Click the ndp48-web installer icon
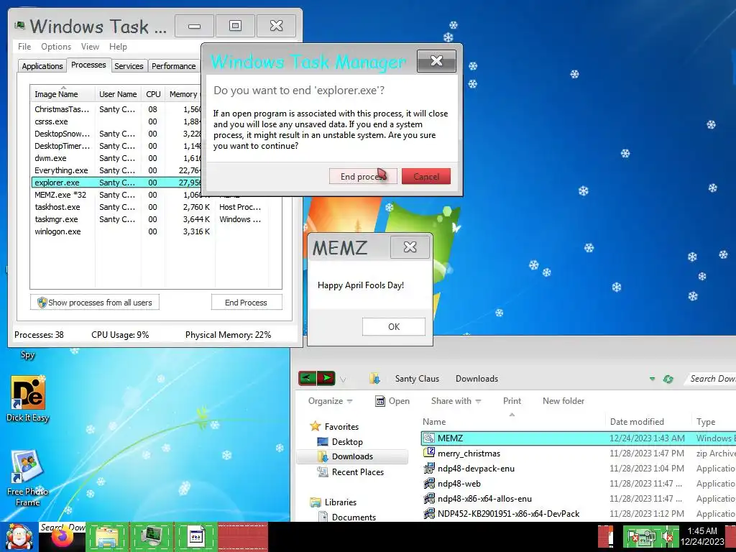This screenshot has width=736, height=552. 429,483
